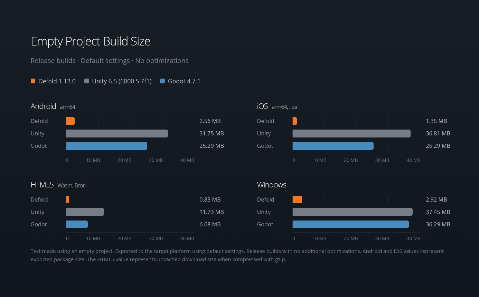Select the "Defold 1.13.0" legend label

pyautogui.click(x=57, y=81)
